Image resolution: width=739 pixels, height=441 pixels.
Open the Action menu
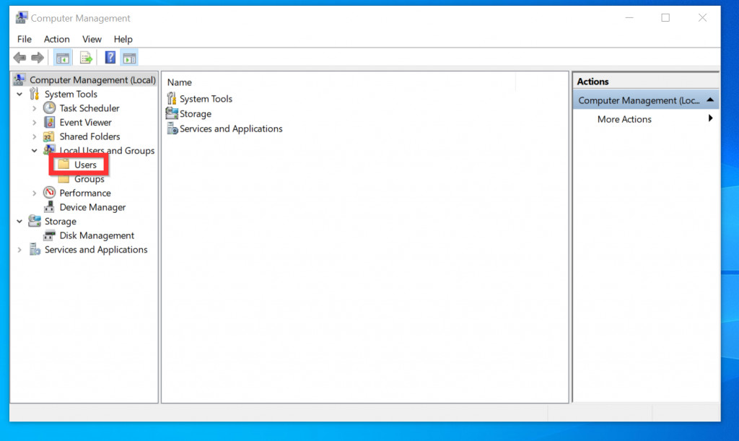pyautogui.click(x=56, y=39)
